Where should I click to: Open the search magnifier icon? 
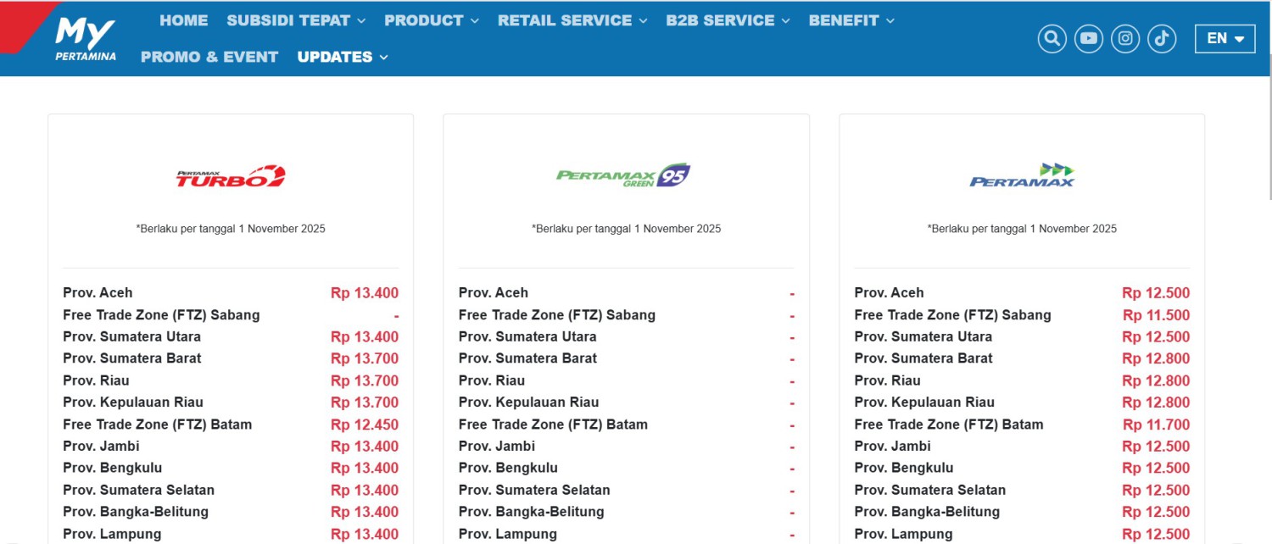point(1052,38)
